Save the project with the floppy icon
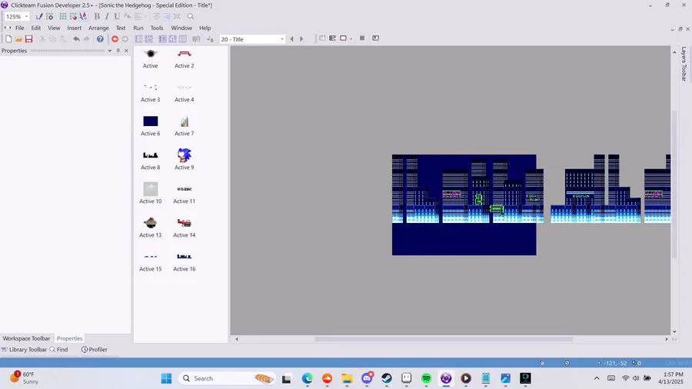 click(x=28, y=38)
